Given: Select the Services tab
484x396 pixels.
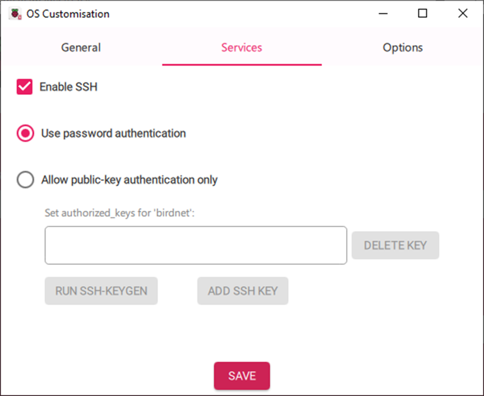Looking at the screenshot, I should tap(242, 48).
